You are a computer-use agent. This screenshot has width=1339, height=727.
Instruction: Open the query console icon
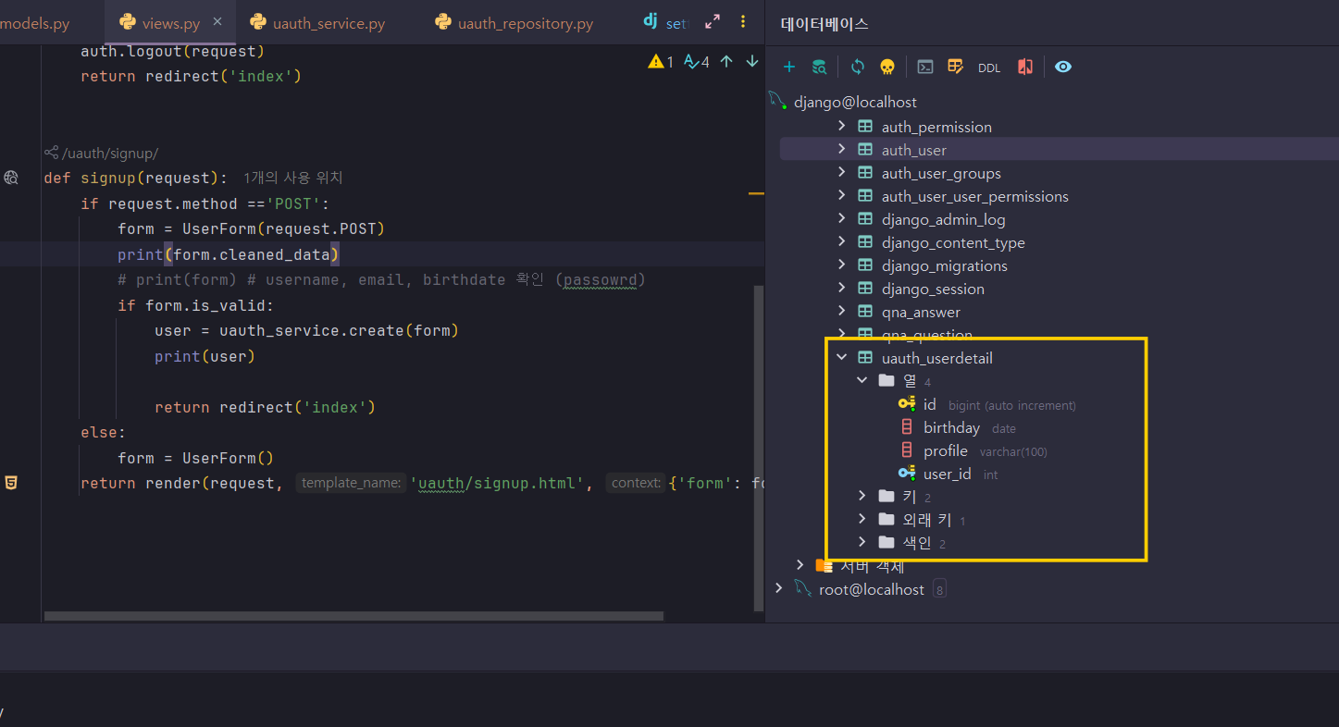924,67
